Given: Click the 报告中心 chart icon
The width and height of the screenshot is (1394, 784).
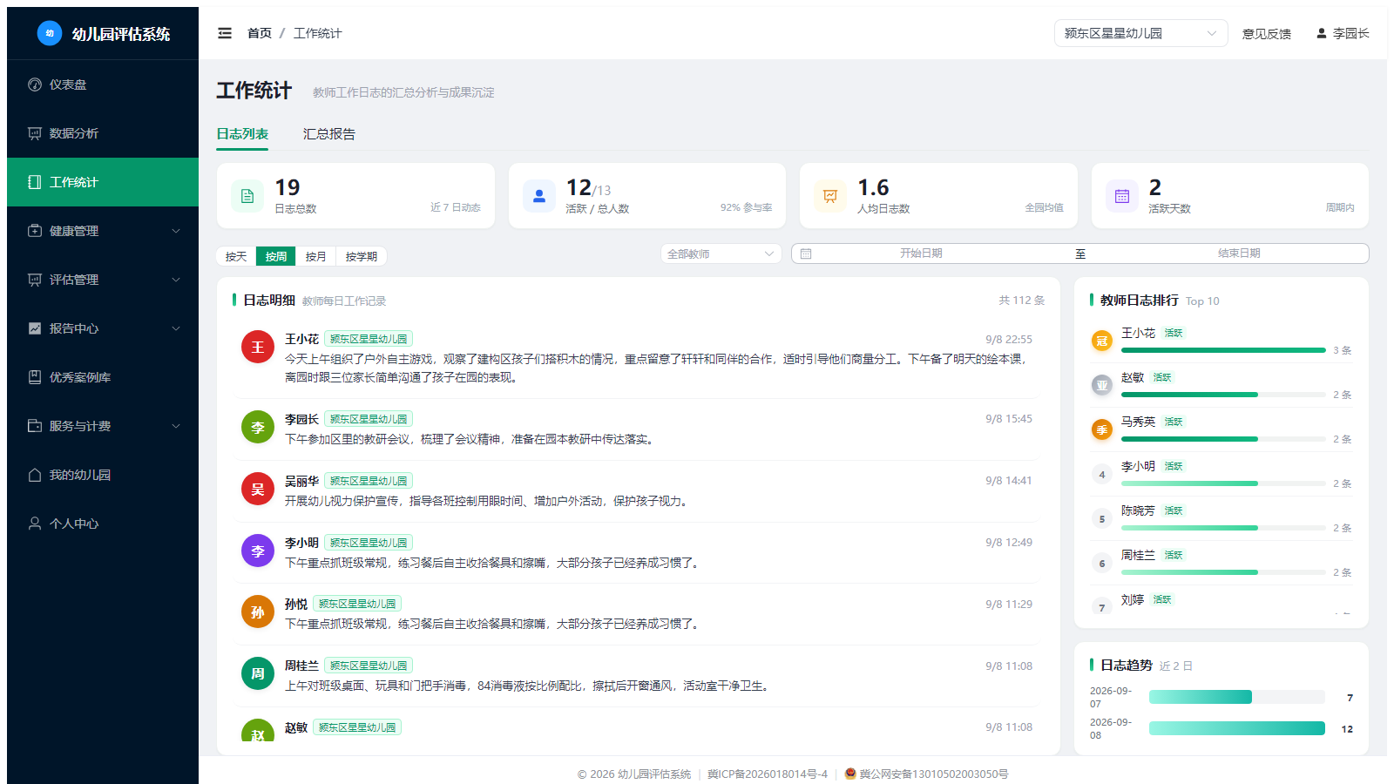Looking at the screenshot, I should 35,328.
